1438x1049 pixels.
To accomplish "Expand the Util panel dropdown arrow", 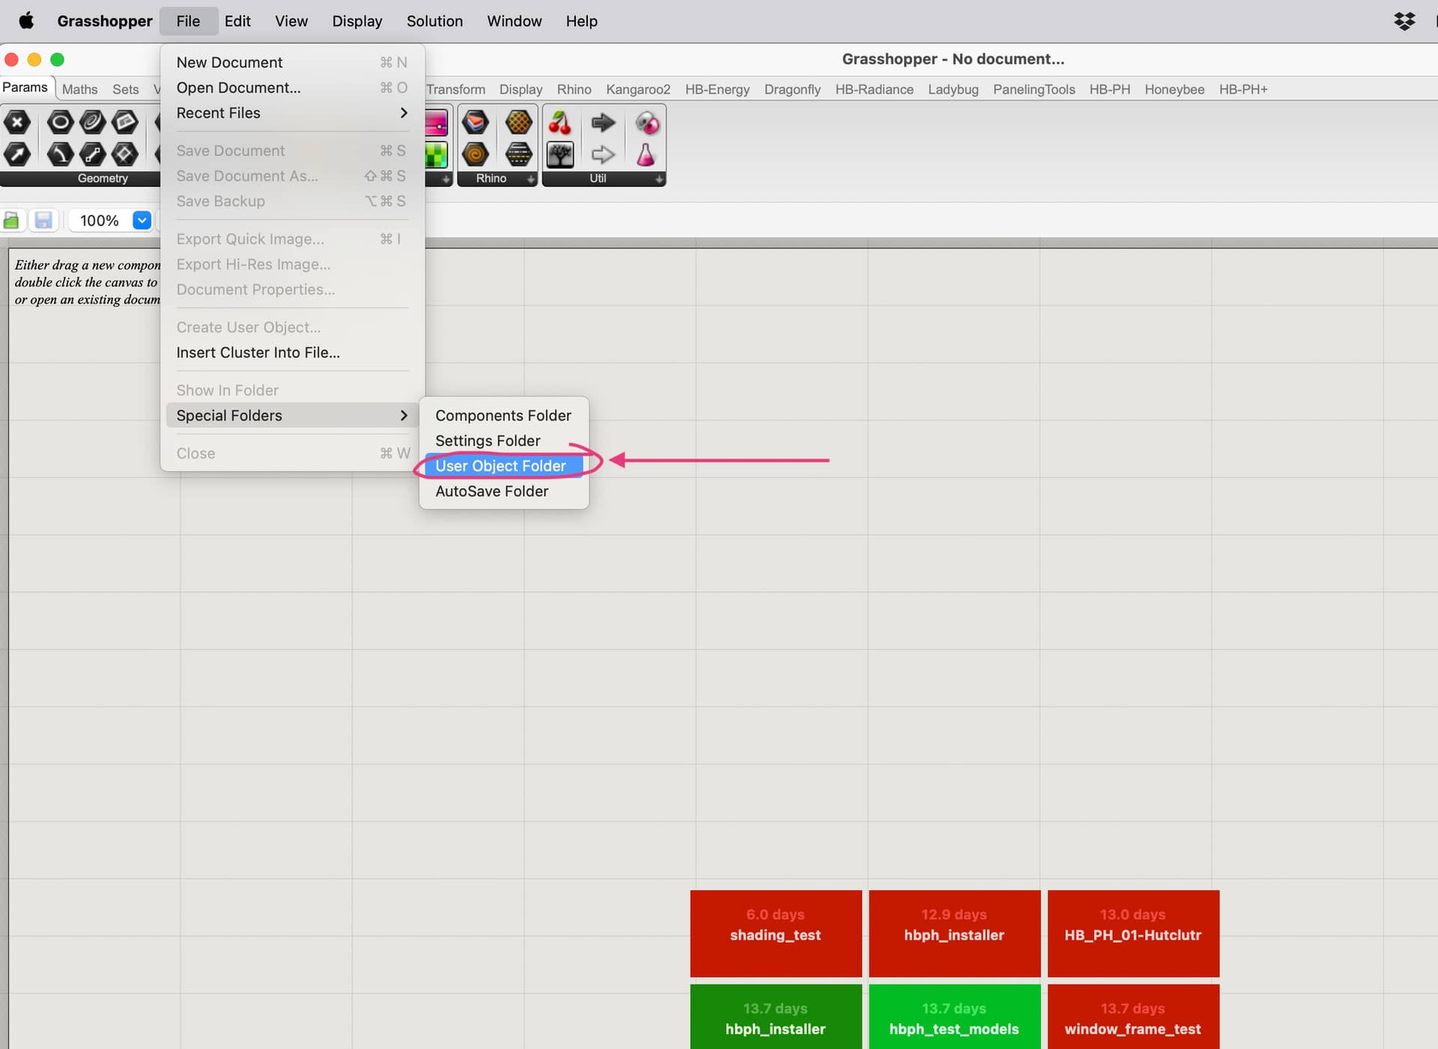I will (659, 179).
